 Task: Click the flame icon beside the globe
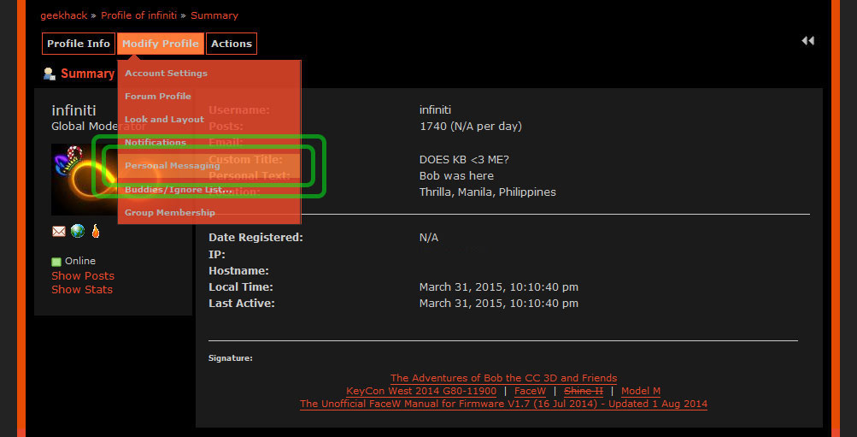click(96, 231)
